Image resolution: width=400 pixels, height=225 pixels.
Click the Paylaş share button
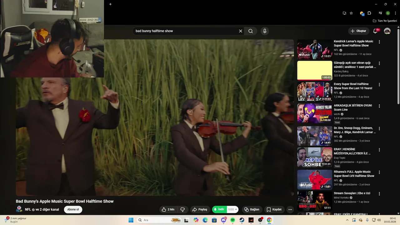(200, 209)
